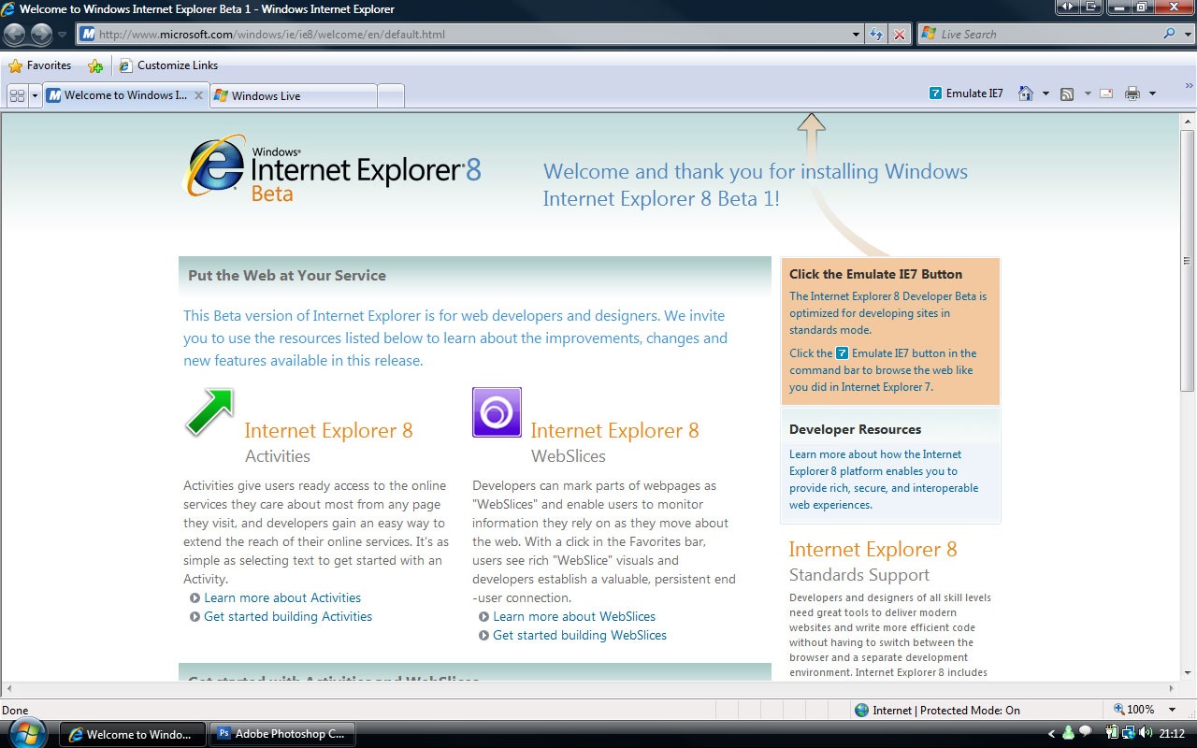
Task: Expand the address bar autocomplete dropdown
Action: pos(857,35)
